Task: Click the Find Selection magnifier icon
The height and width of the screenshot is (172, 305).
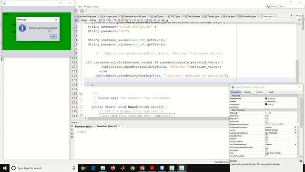Action: [x=115, y=20]
